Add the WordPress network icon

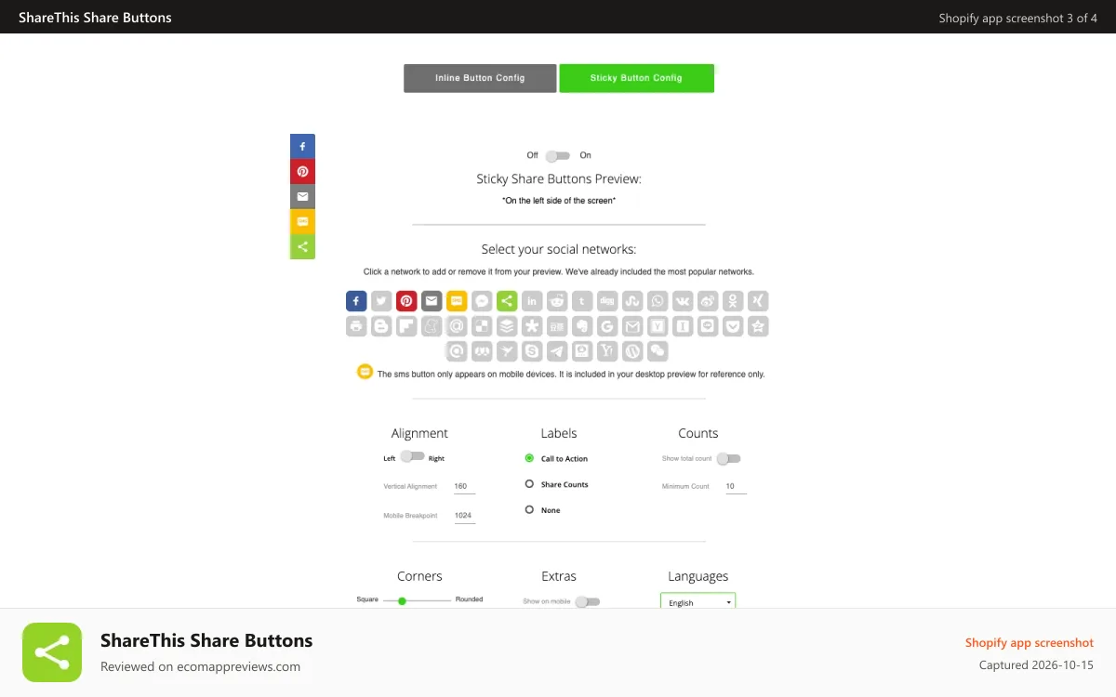click(632, 351)
